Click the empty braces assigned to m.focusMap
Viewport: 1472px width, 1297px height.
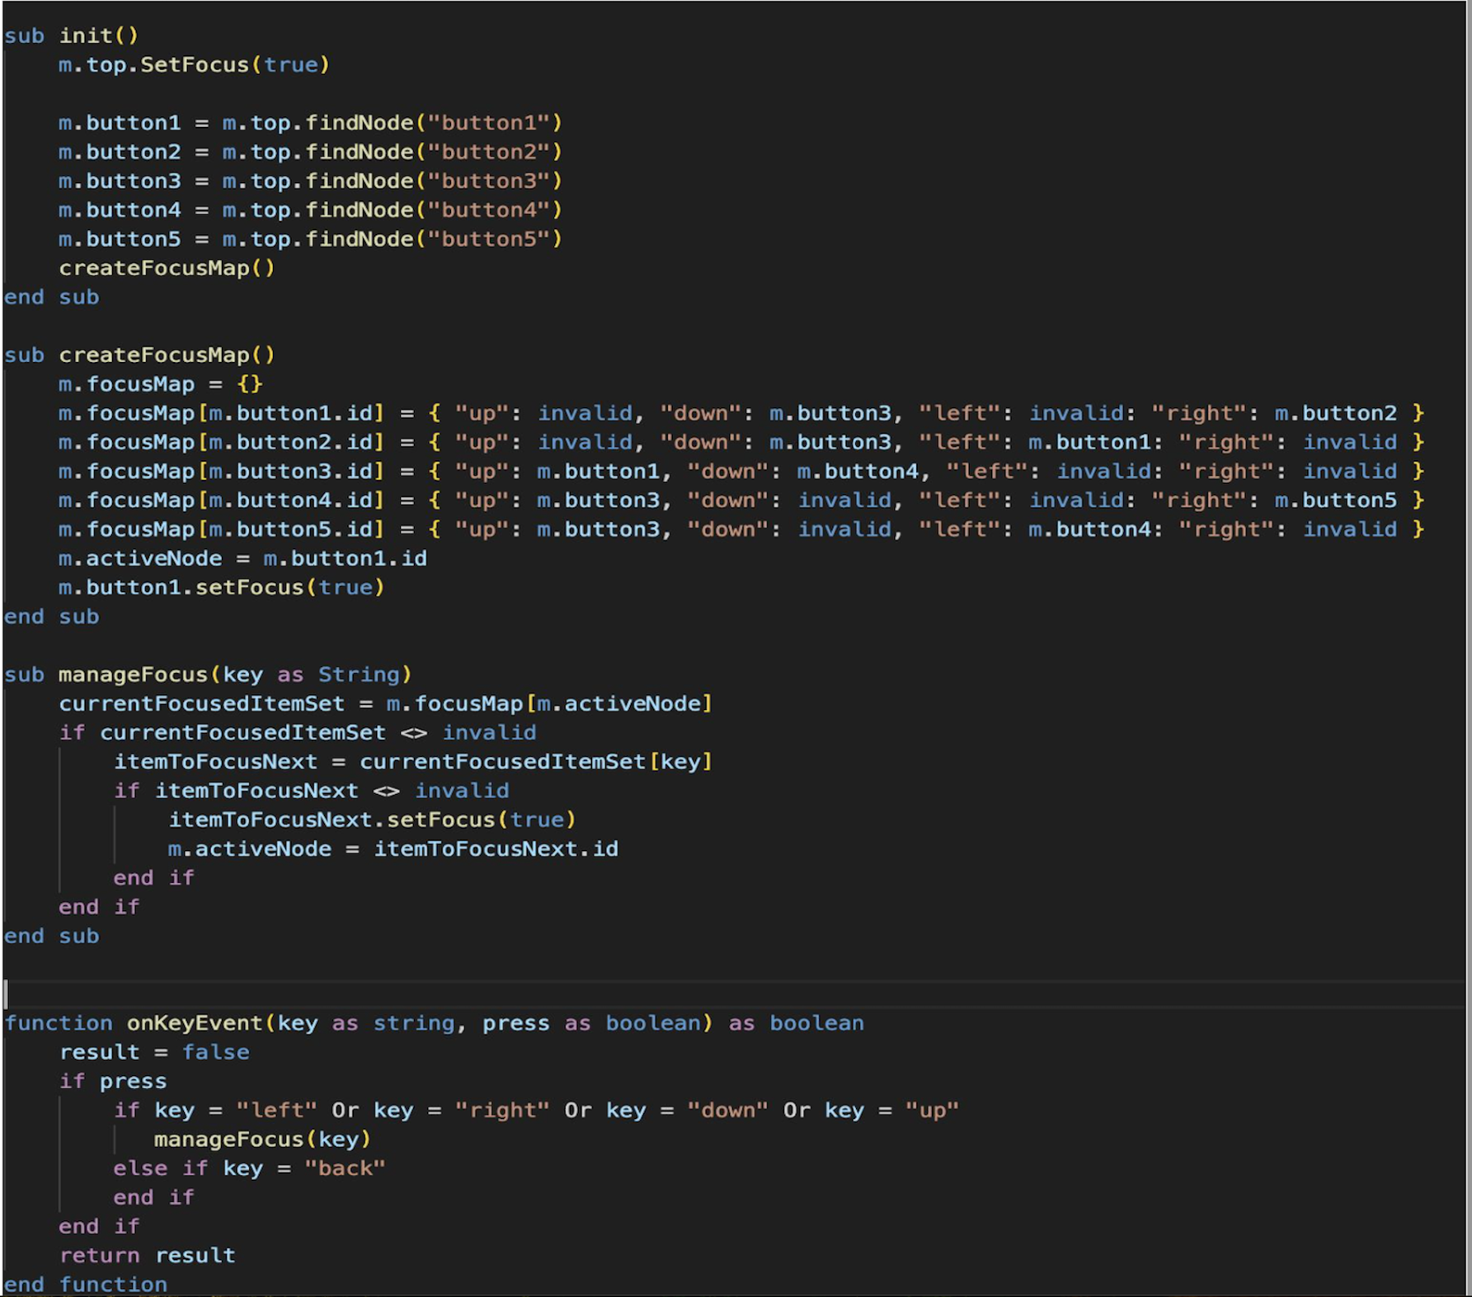coord(249,384)
